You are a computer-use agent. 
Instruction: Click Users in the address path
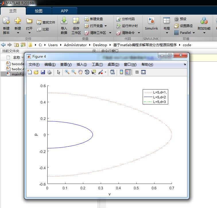pyautogui.click(x=53, y=45)
